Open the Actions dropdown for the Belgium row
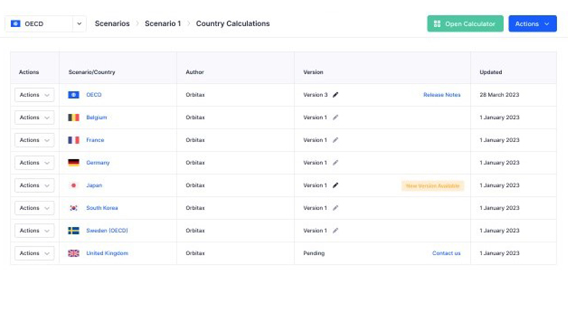Image resolution: width=568 pixels, height=319 pixels. pos(34,118)
